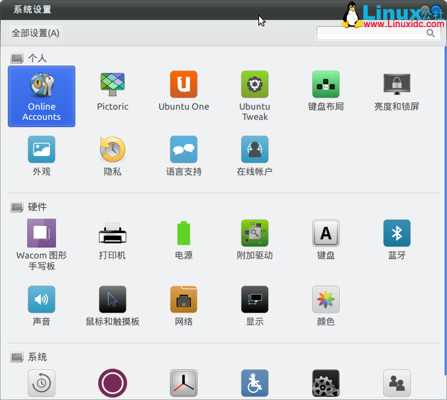The image size is (447, 400).
Task: Open the gears system details icon
Action: click(x=326, y=383)
